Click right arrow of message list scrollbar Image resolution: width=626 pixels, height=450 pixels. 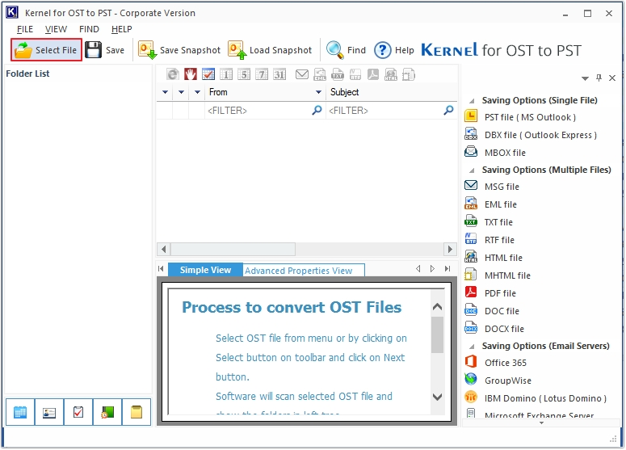click(x=450, y=249)
